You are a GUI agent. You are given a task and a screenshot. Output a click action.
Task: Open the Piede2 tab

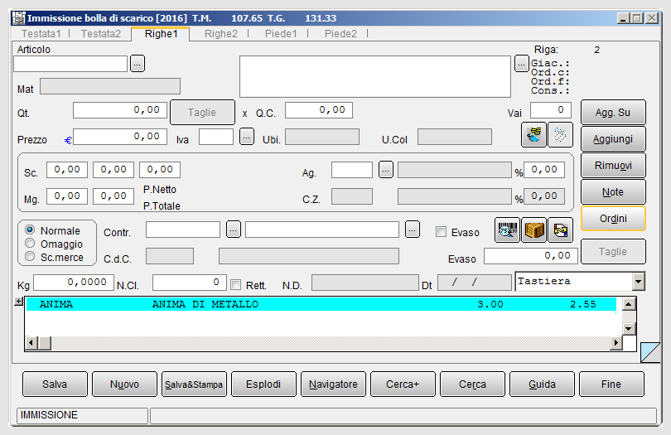(340, 34)
